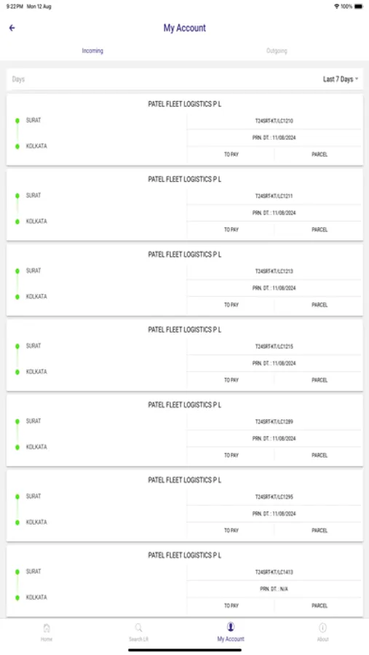The height and width of the screenshot is (655, 369).
Task: Select the PARCEL cell of LC1289 card
Action: click(320, 456)
